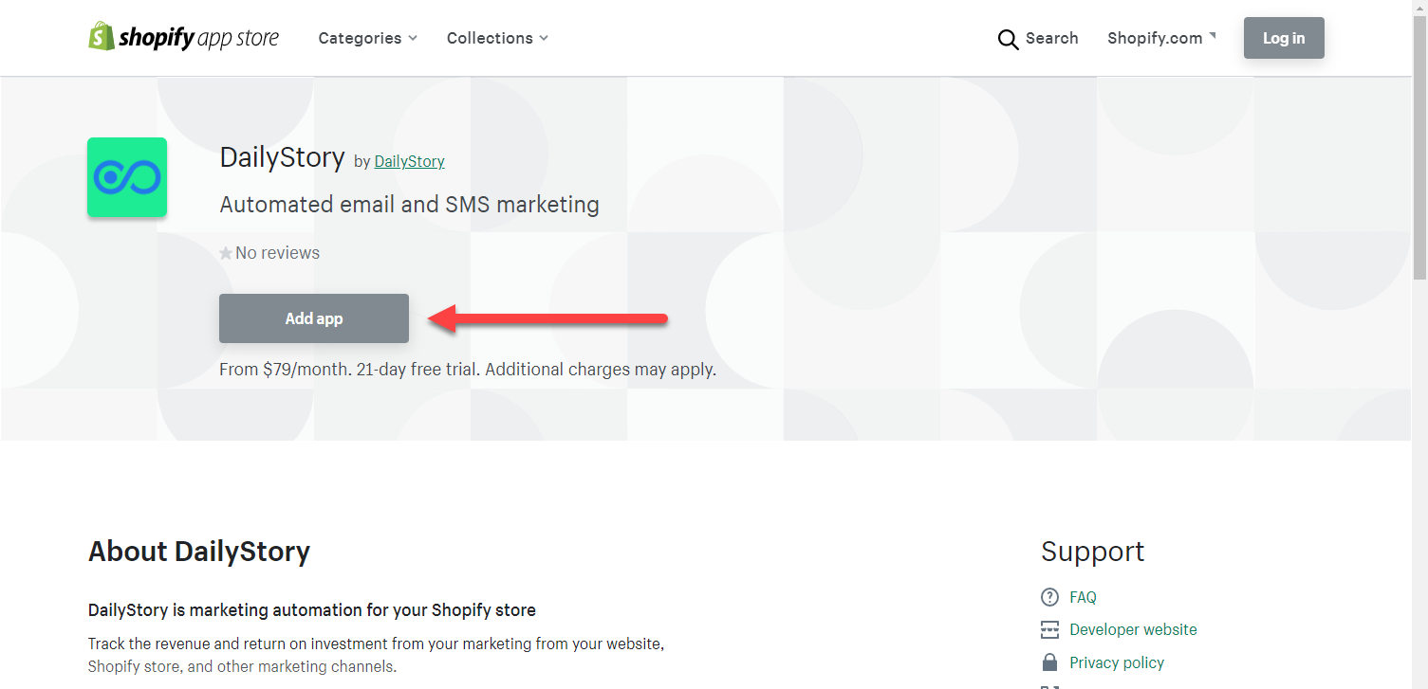Click the search magnifier icon

click(x=1008, y=39)
